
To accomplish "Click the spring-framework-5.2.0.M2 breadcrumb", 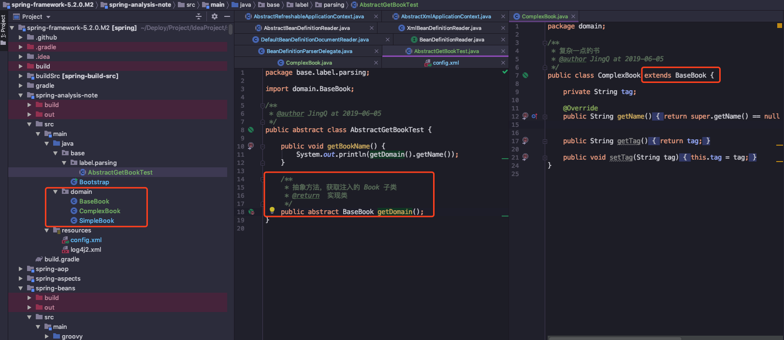I will [48, 5].
